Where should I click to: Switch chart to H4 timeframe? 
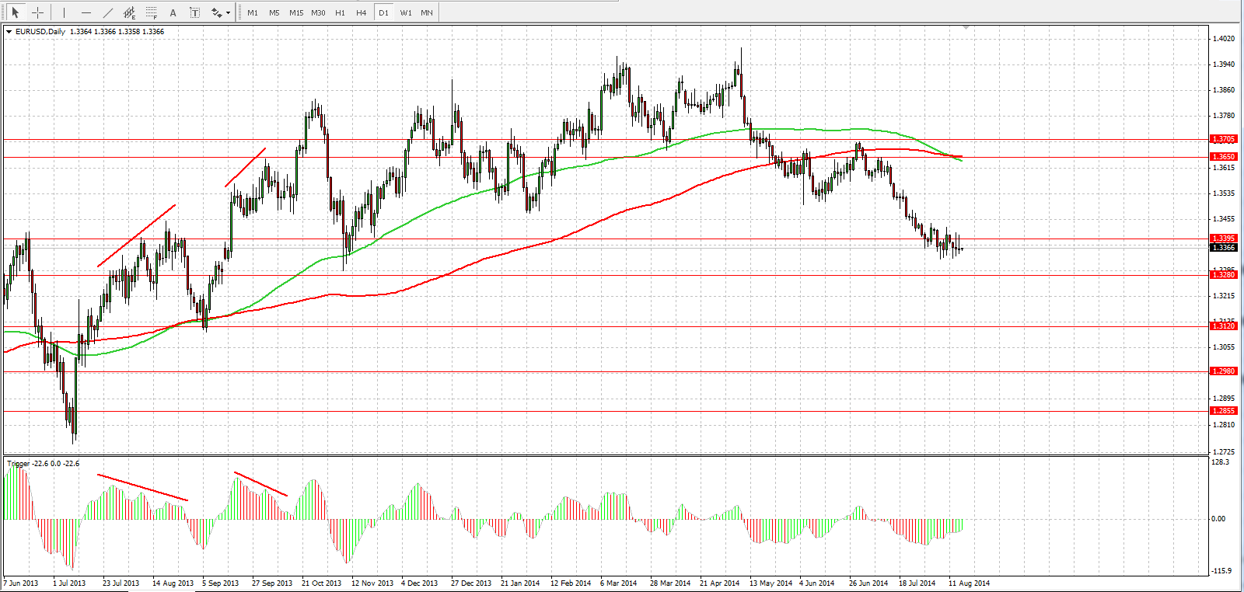tap(362, 12)
